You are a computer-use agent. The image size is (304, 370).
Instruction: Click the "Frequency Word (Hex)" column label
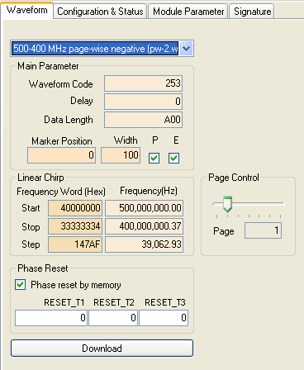pos(61,192)
